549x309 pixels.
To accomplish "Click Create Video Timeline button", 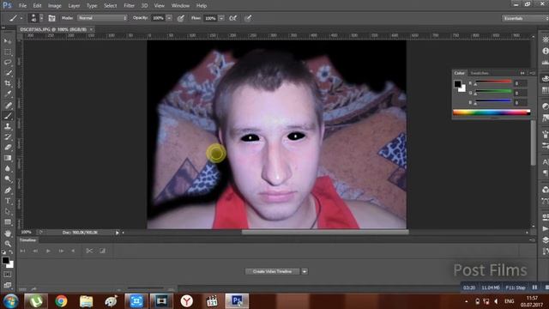I will [x=272, y=271].
